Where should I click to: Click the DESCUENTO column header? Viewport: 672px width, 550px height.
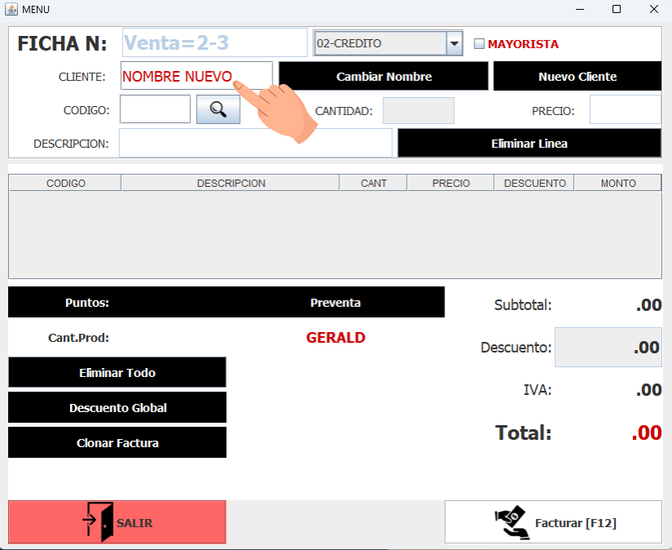point(534,183)
